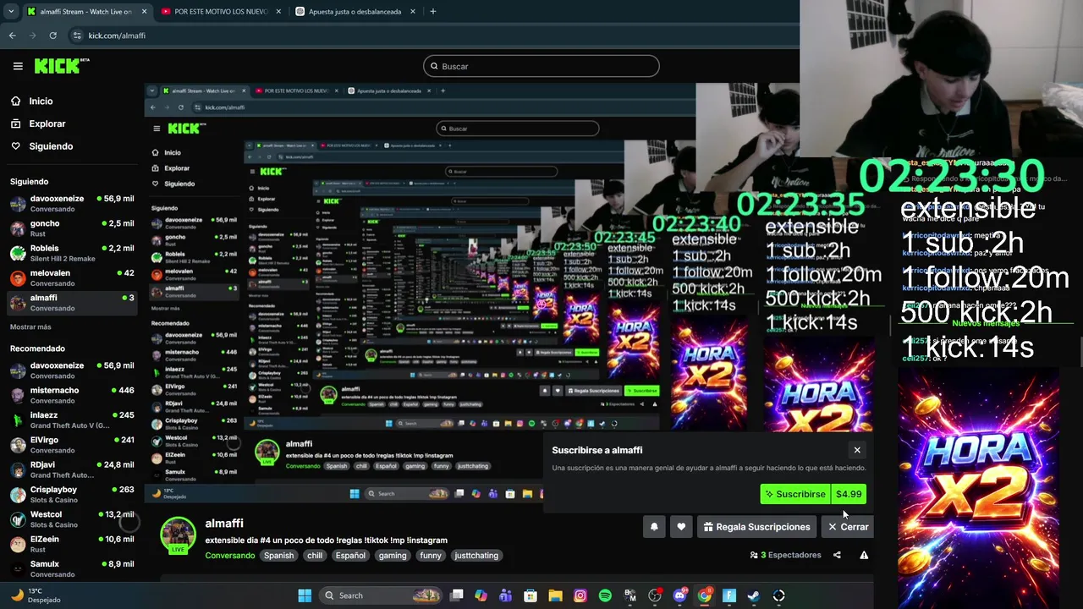Click the Regala Suscripciones button
Viewport: 1083px width, 609px height.
(756, 527)
